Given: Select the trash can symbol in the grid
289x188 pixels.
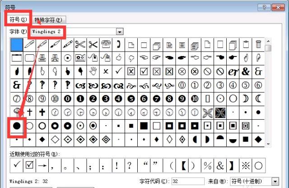Looking at the screenshot, I should (x=258, y=44).
